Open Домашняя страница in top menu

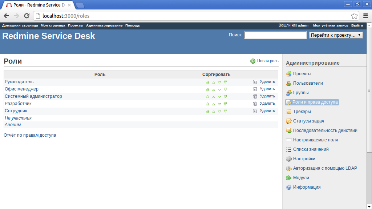(x=20, y=25)
